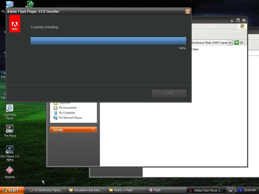
Task: Click the keyboard icon in system tray
Action: pos(231,190)
